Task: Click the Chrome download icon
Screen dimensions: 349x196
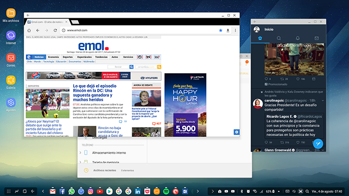Action: point(228,30)
